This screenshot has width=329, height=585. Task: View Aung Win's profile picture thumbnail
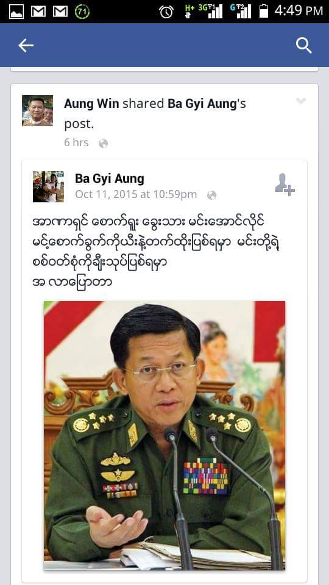(x=37, y=110)
